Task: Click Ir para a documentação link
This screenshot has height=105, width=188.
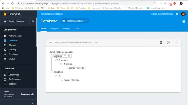Action: click(x=162, y=14)
